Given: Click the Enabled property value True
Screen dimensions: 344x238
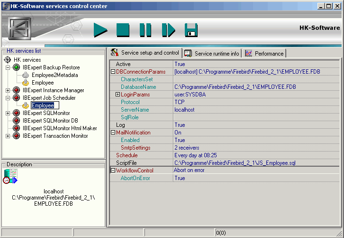Looking at the screenshot, I should 180,140.
